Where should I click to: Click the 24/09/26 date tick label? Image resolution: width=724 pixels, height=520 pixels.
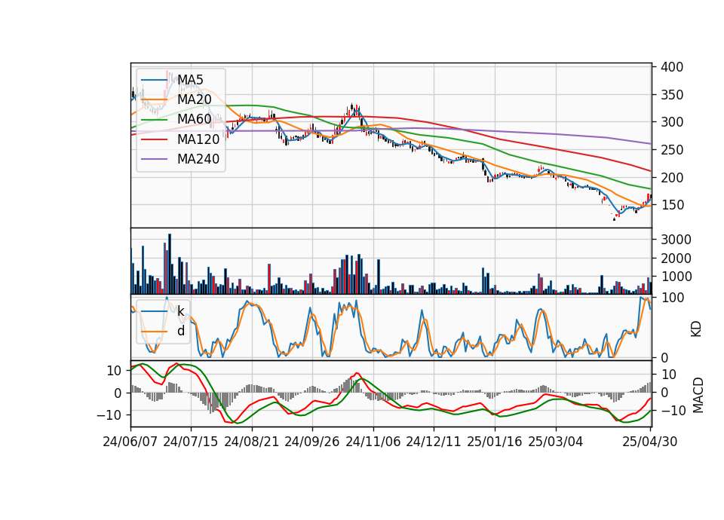pyautogui.click(x=312, y=442)
